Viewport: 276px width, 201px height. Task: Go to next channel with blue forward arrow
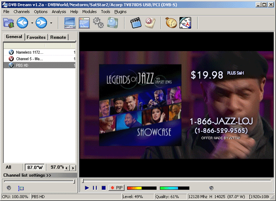click(x=41, y=23)
